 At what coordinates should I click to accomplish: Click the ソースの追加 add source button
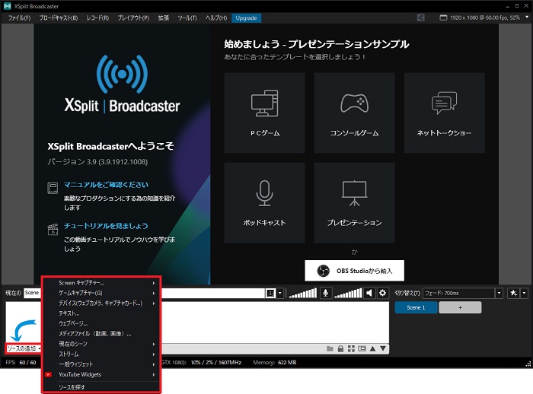coord(24,349)
